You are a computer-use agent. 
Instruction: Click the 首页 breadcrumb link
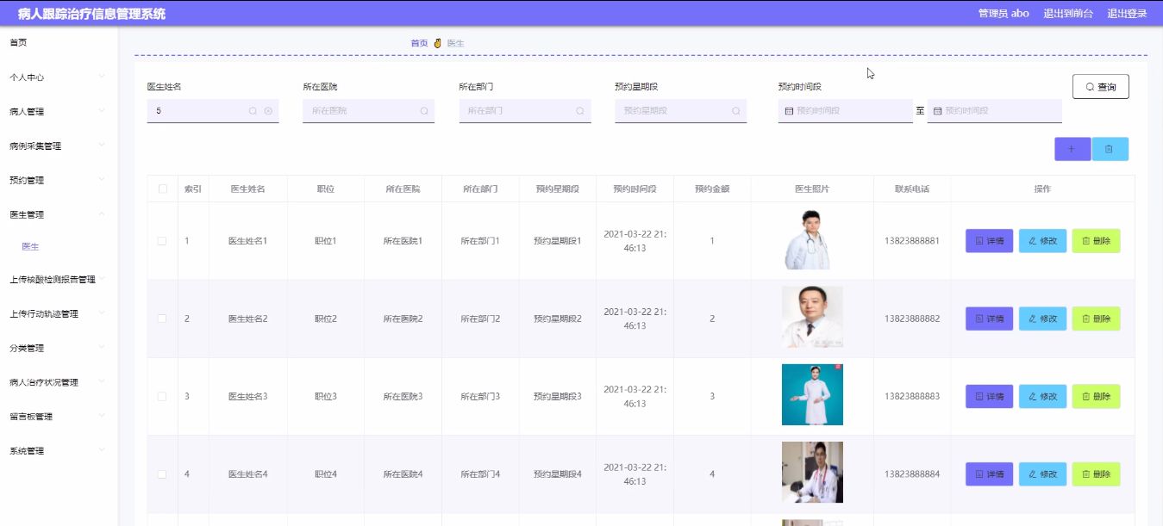[419, 43]
